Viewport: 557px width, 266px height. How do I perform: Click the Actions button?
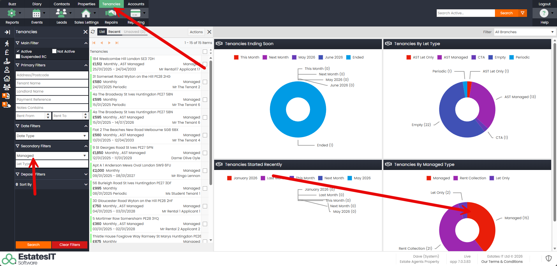[x=196, y=32]
